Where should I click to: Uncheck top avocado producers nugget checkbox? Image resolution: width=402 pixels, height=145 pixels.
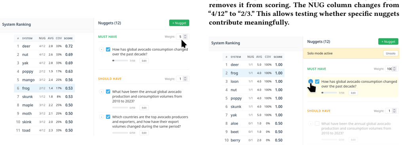[108, 117]
